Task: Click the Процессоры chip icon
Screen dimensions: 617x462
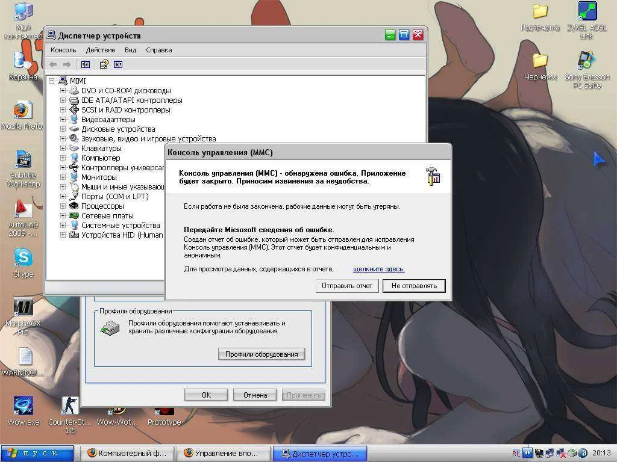Action: [74, 206]
